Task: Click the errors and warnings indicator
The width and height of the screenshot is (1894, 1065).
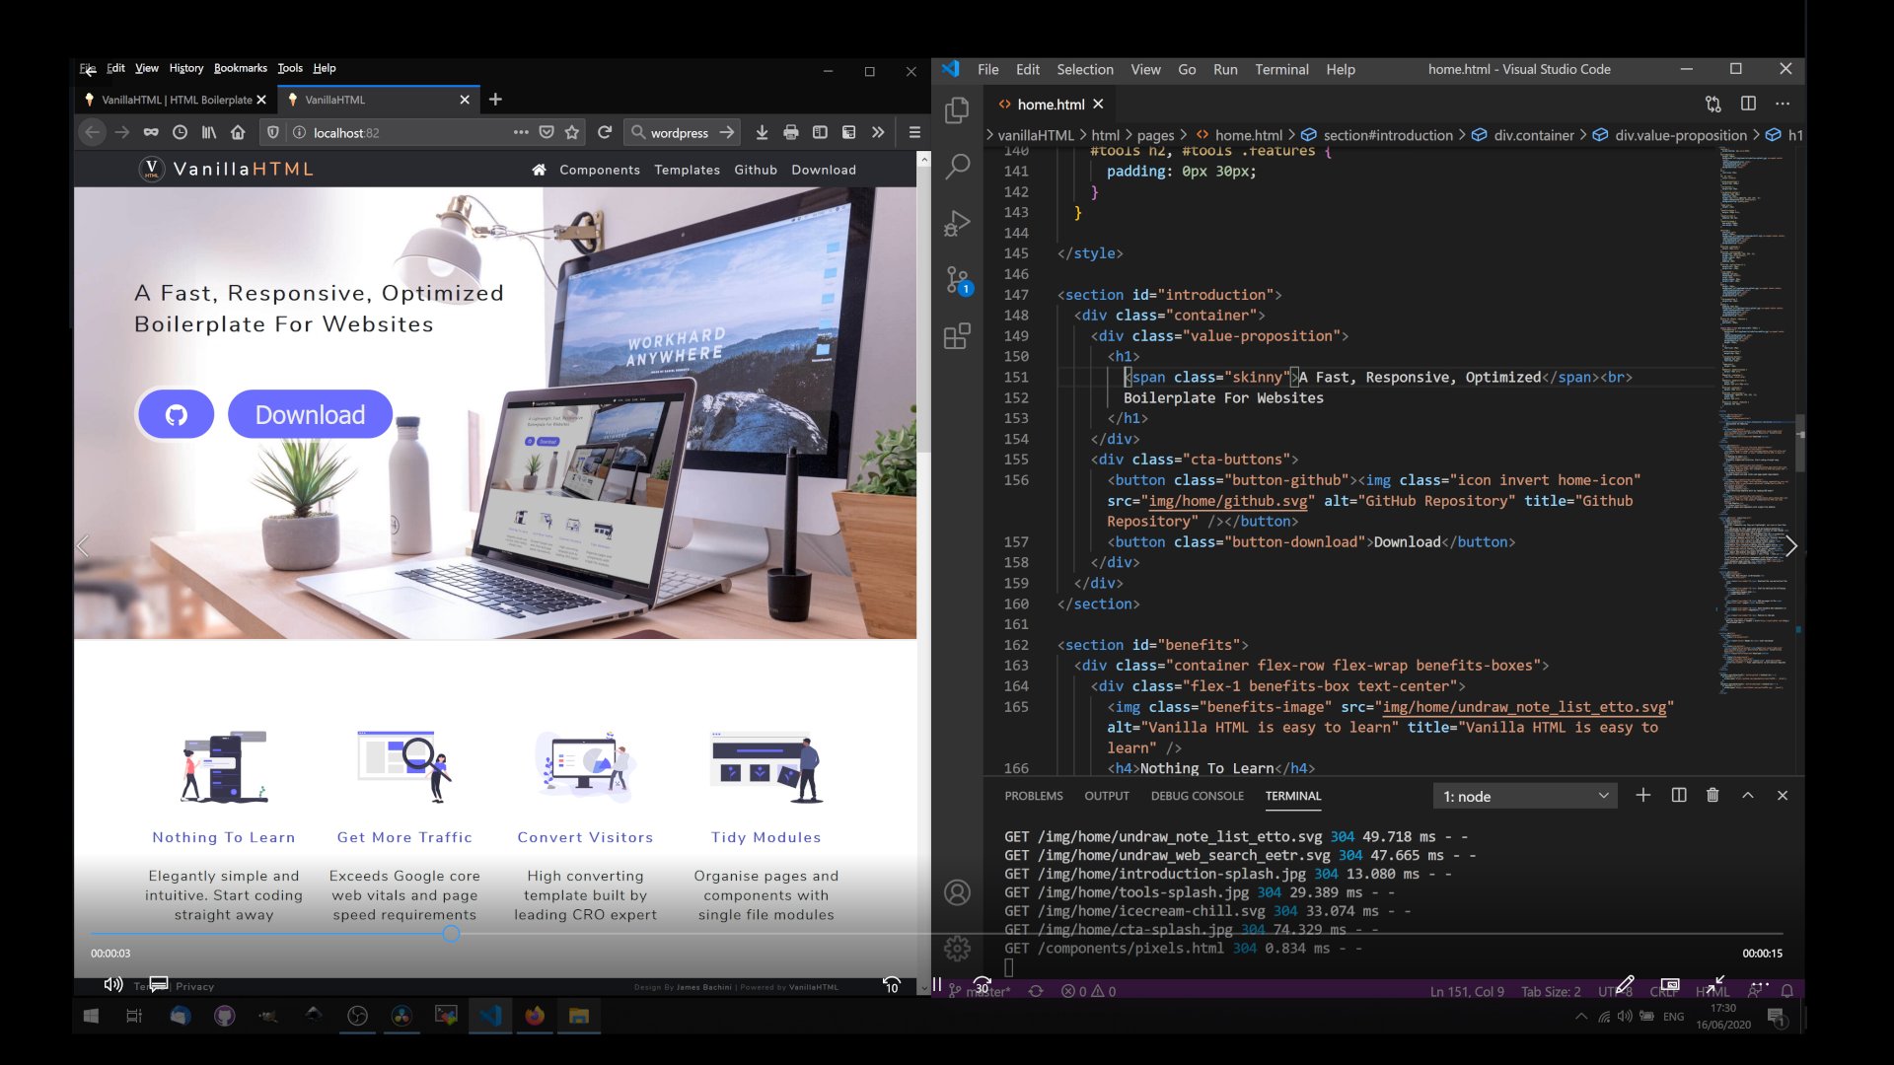Action: [x=1088, y=991]
